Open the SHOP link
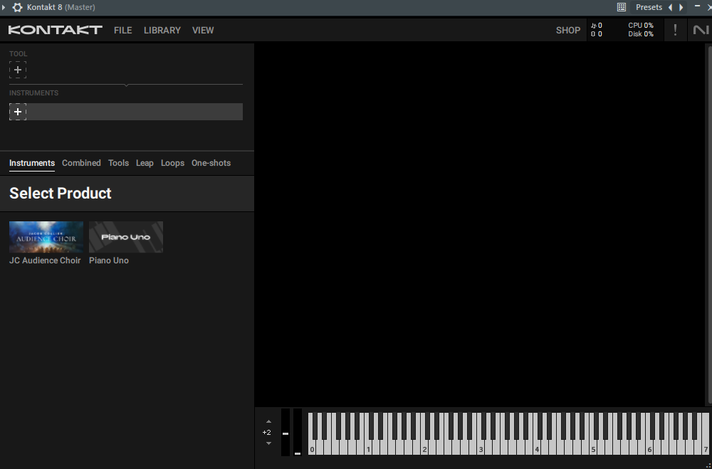Viewport: 712px width, 469px height. click(568, 30)
